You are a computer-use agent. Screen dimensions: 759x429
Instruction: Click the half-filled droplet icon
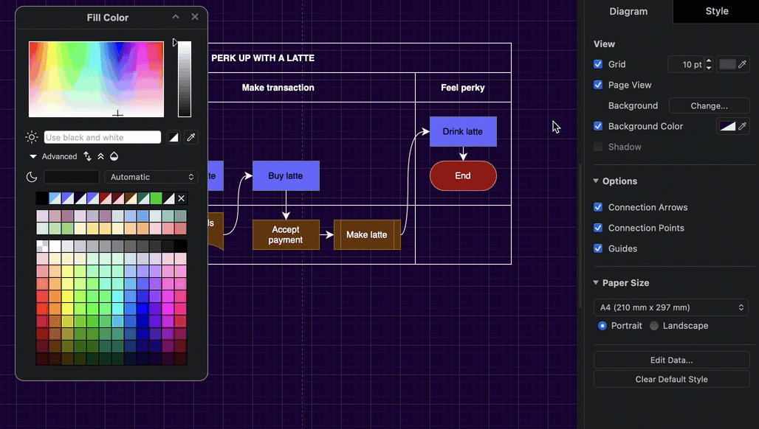click(x=114, y=156)
